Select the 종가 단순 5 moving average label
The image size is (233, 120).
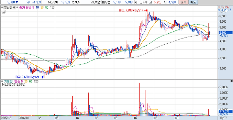pos(27,7)
